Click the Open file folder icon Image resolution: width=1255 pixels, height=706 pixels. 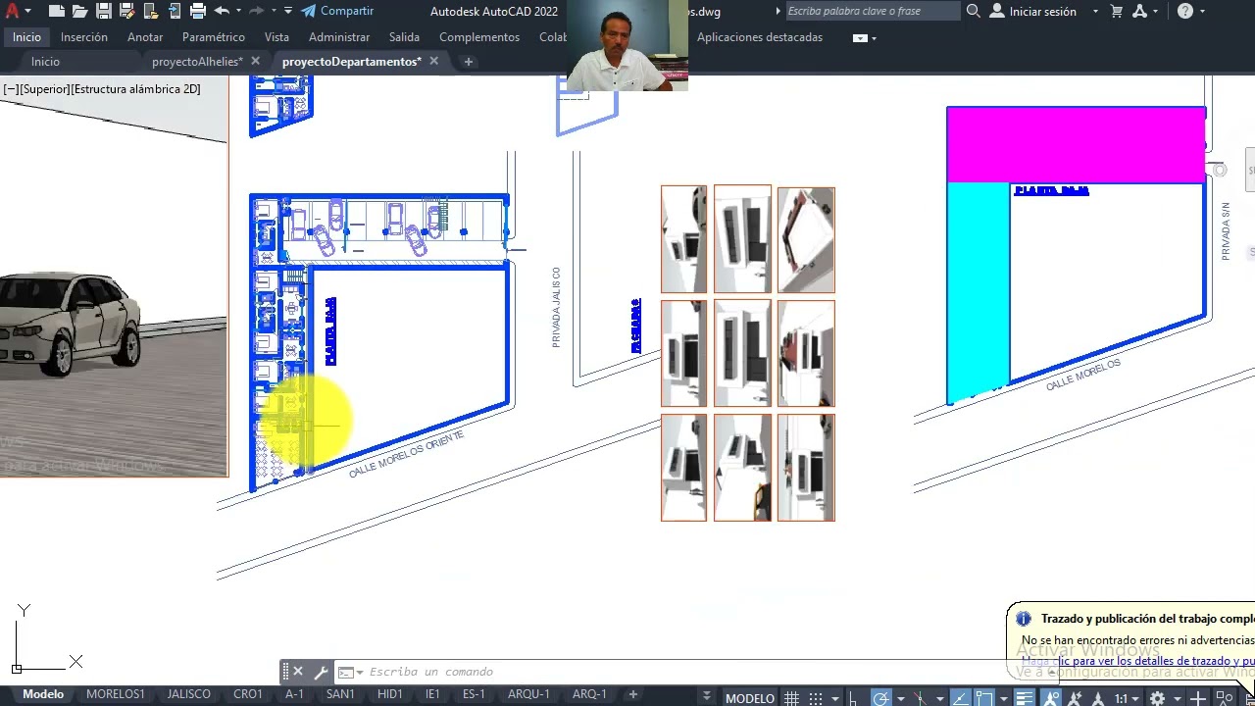[x=79, y=12]
